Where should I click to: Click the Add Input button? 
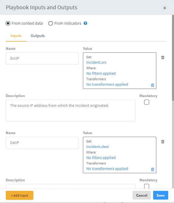19,195
